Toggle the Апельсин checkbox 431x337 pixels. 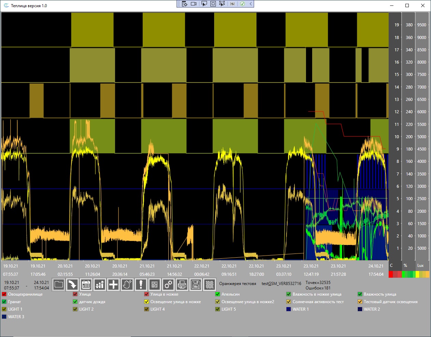218,294
